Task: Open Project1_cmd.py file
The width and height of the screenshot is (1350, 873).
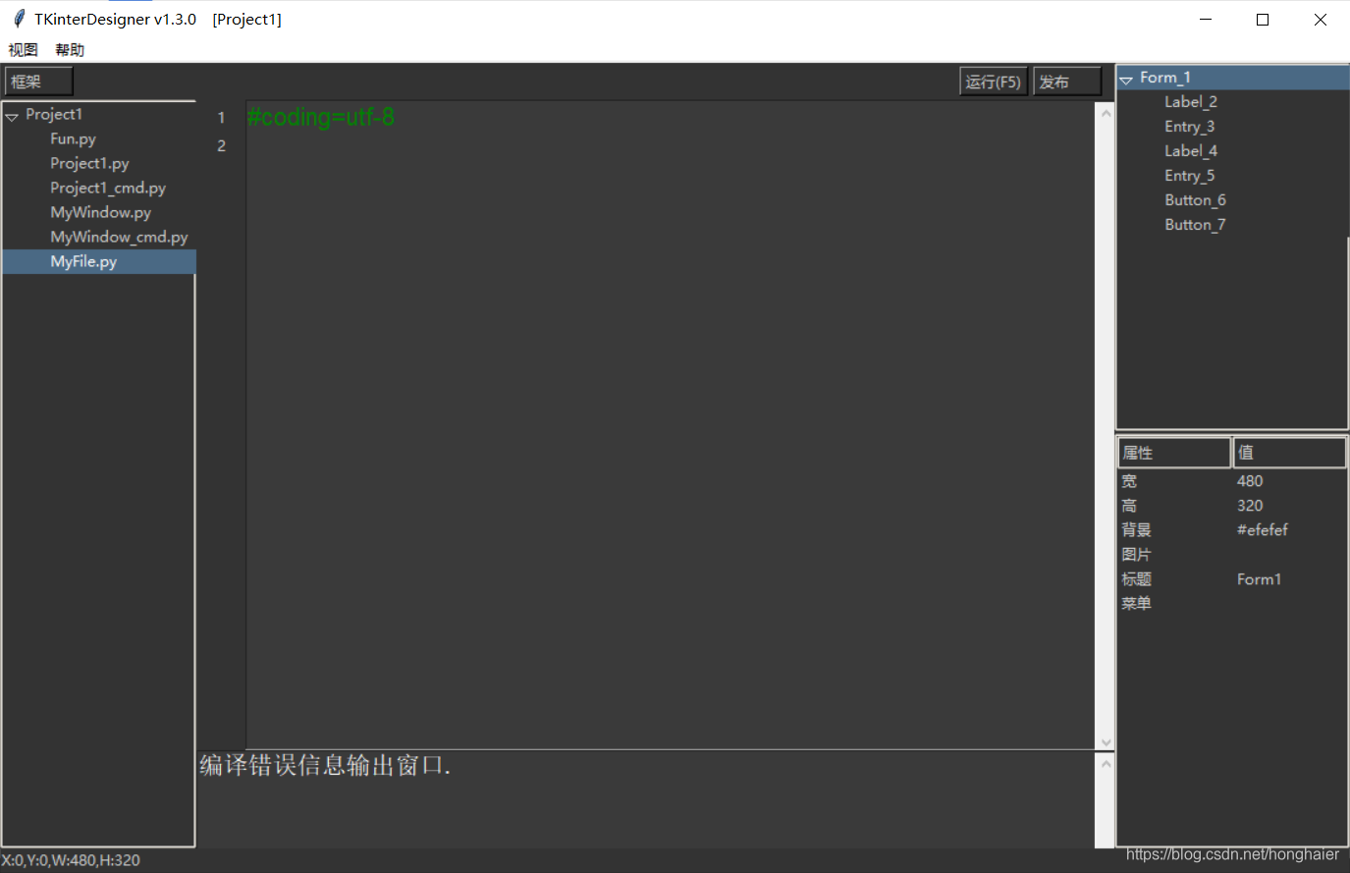Action: (x=108, y=189)
